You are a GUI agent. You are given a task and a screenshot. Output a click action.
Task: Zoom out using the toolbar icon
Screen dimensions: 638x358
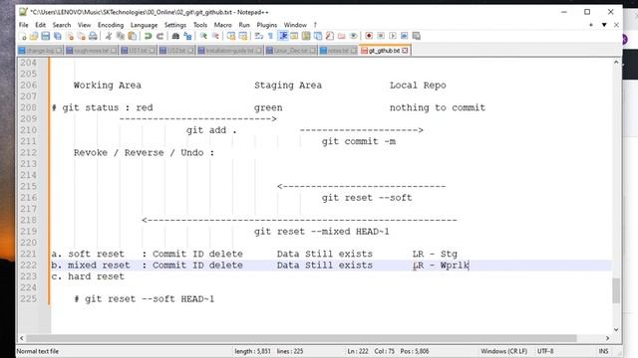pos(215,36)
